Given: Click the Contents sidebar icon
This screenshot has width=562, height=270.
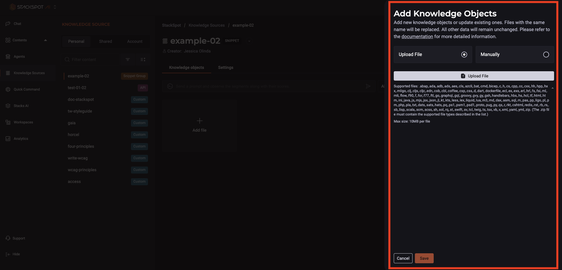Looking at the screenshot, I should 8,40.
